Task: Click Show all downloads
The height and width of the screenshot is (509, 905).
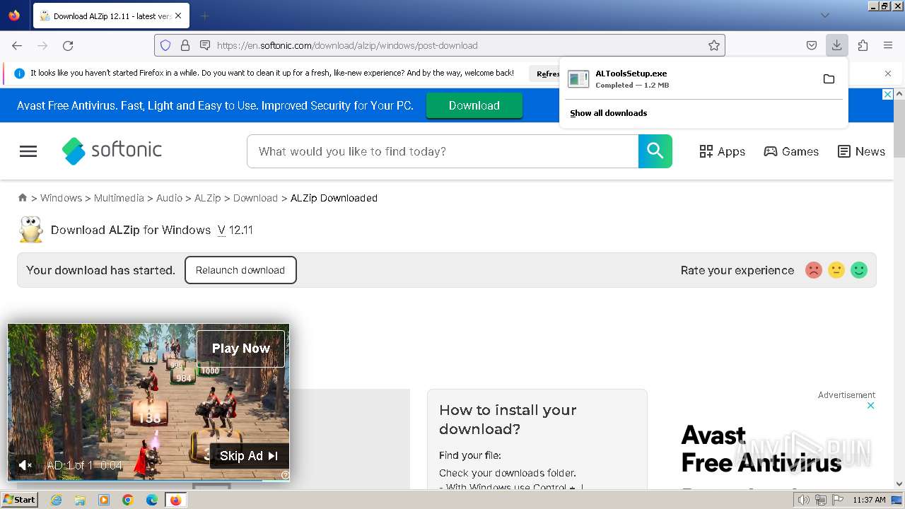Action: pos(609,113)
